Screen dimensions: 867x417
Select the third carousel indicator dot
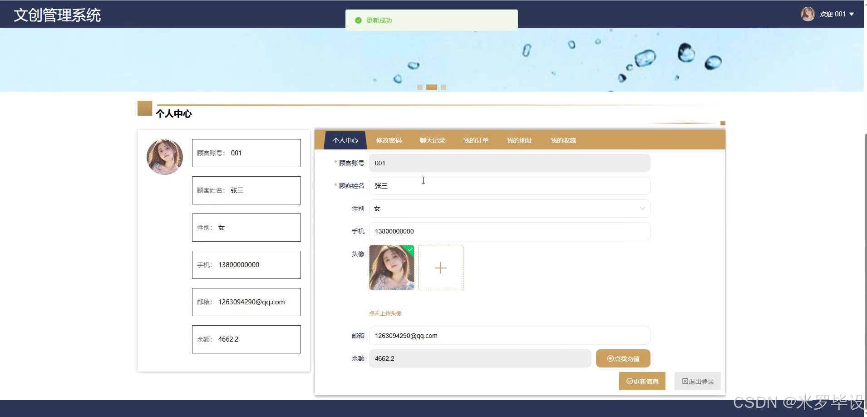443,87
